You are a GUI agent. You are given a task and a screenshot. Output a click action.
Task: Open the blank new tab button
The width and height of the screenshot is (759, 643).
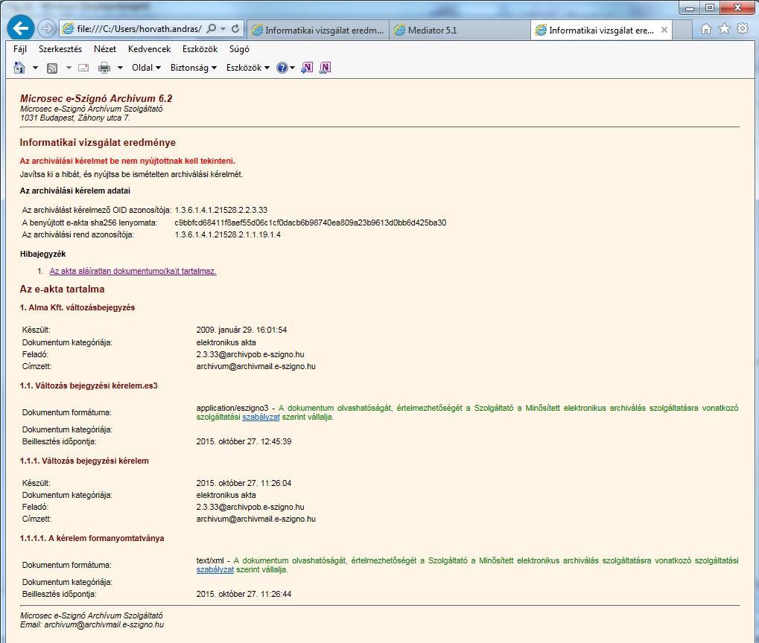[682, 30]
